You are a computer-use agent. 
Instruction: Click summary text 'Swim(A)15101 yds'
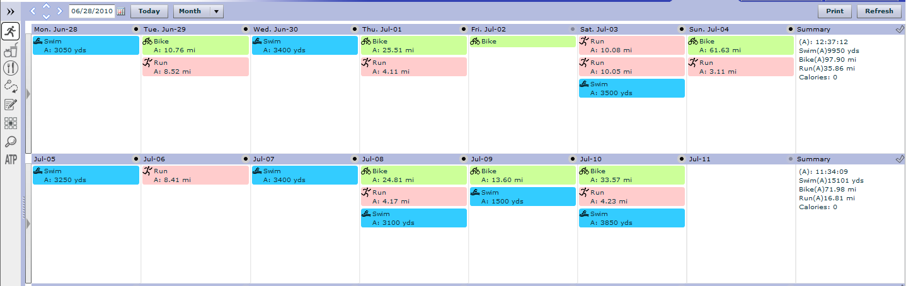(831, 180)
